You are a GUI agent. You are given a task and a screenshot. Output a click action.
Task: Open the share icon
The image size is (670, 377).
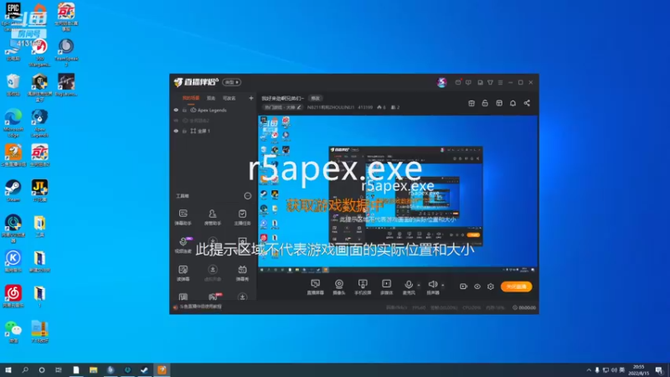527,103
